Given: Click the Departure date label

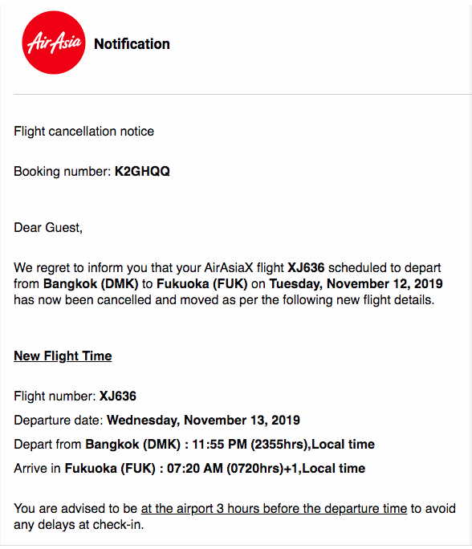Looking at the screenshot, I should click(59, 420).
